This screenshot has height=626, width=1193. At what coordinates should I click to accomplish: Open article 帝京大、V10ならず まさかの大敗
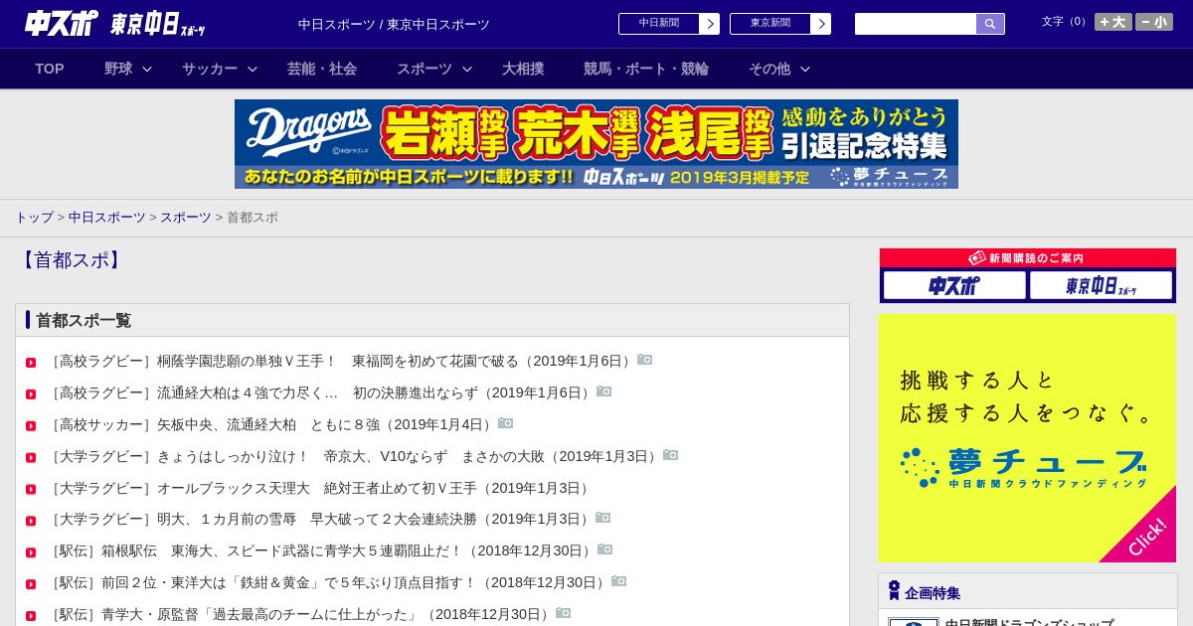(x=355, y=456)
